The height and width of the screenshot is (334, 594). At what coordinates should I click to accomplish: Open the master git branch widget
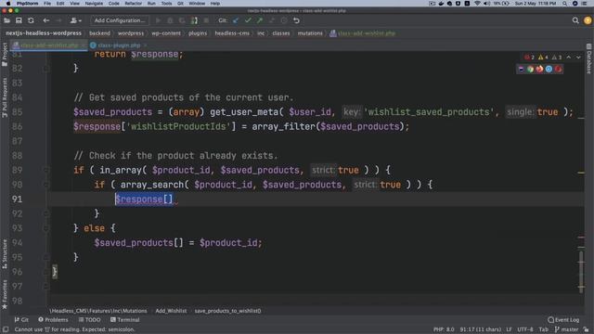(566, 329)
